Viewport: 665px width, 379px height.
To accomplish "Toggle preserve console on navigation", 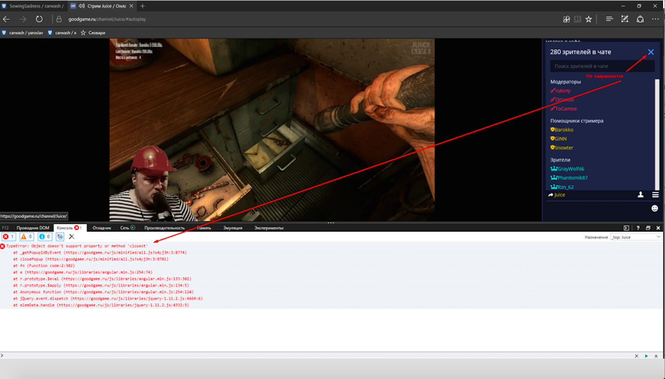I will 60,236.
